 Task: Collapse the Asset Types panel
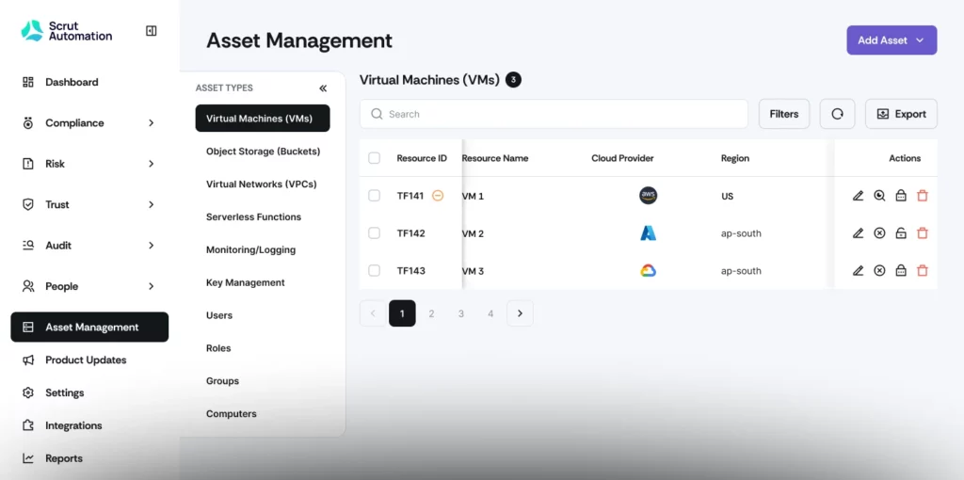pyautogui.click(x=324, y=88)
